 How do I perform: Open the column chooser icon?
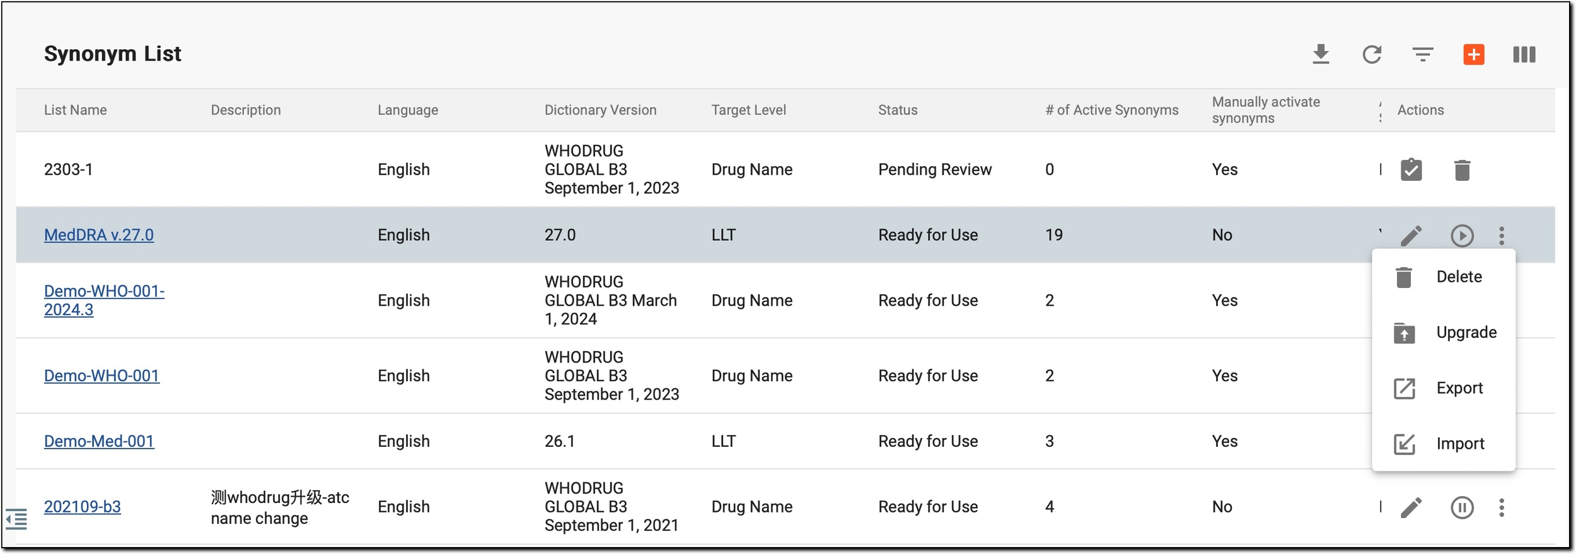tap(1524, 54)
